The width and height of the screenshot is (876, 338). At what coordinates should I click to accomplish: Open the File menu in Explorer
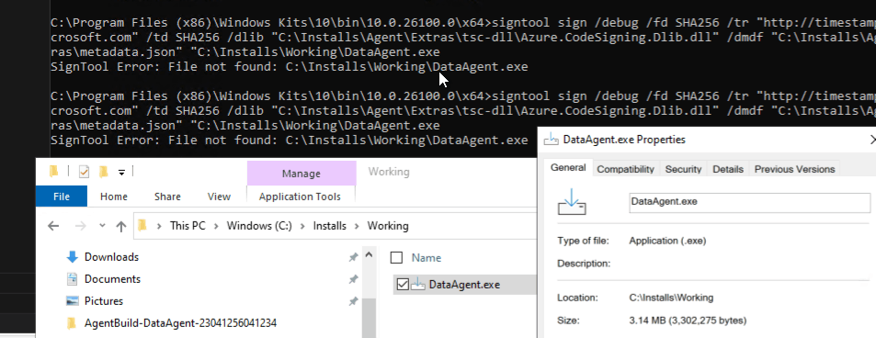point(62,197)
